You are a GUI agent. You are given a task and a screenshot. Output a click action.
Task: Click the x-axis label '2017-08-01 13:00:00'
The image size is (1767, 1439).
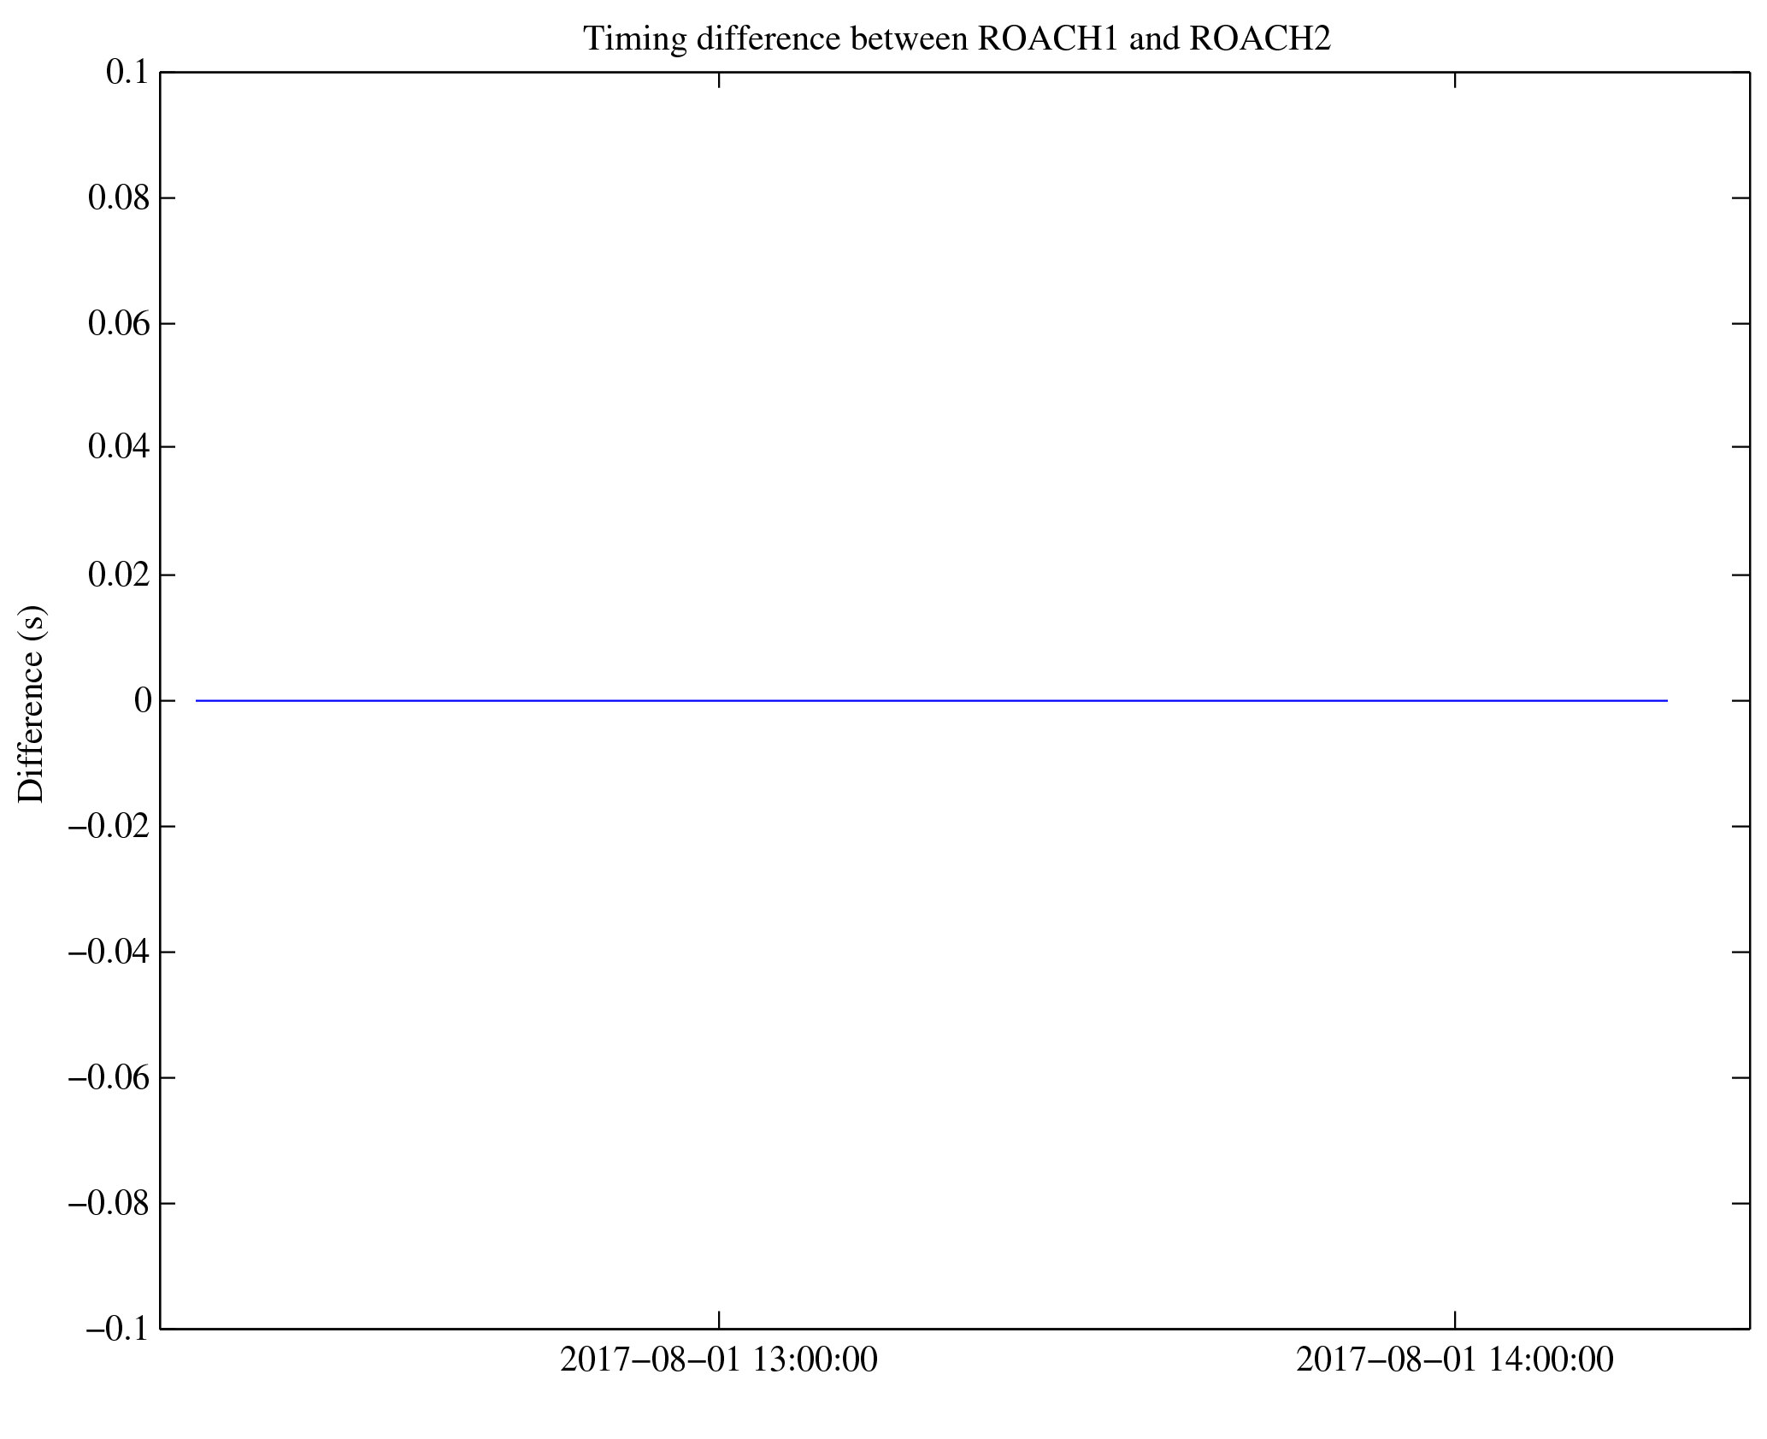click(x=719, y=1360)
